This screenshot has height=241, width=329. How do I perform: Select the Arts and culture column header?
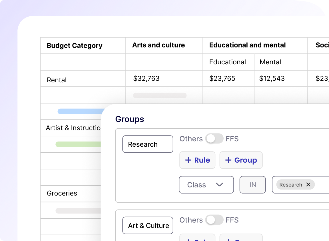159,45
